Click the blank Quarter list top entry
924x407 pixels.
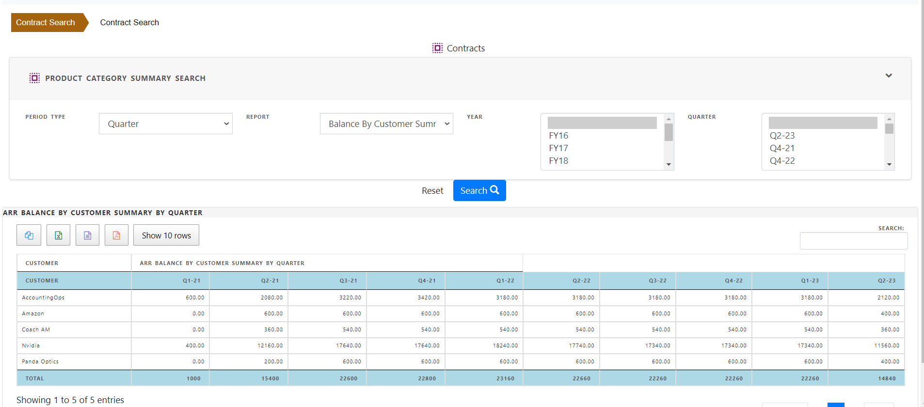coord(823,123)
